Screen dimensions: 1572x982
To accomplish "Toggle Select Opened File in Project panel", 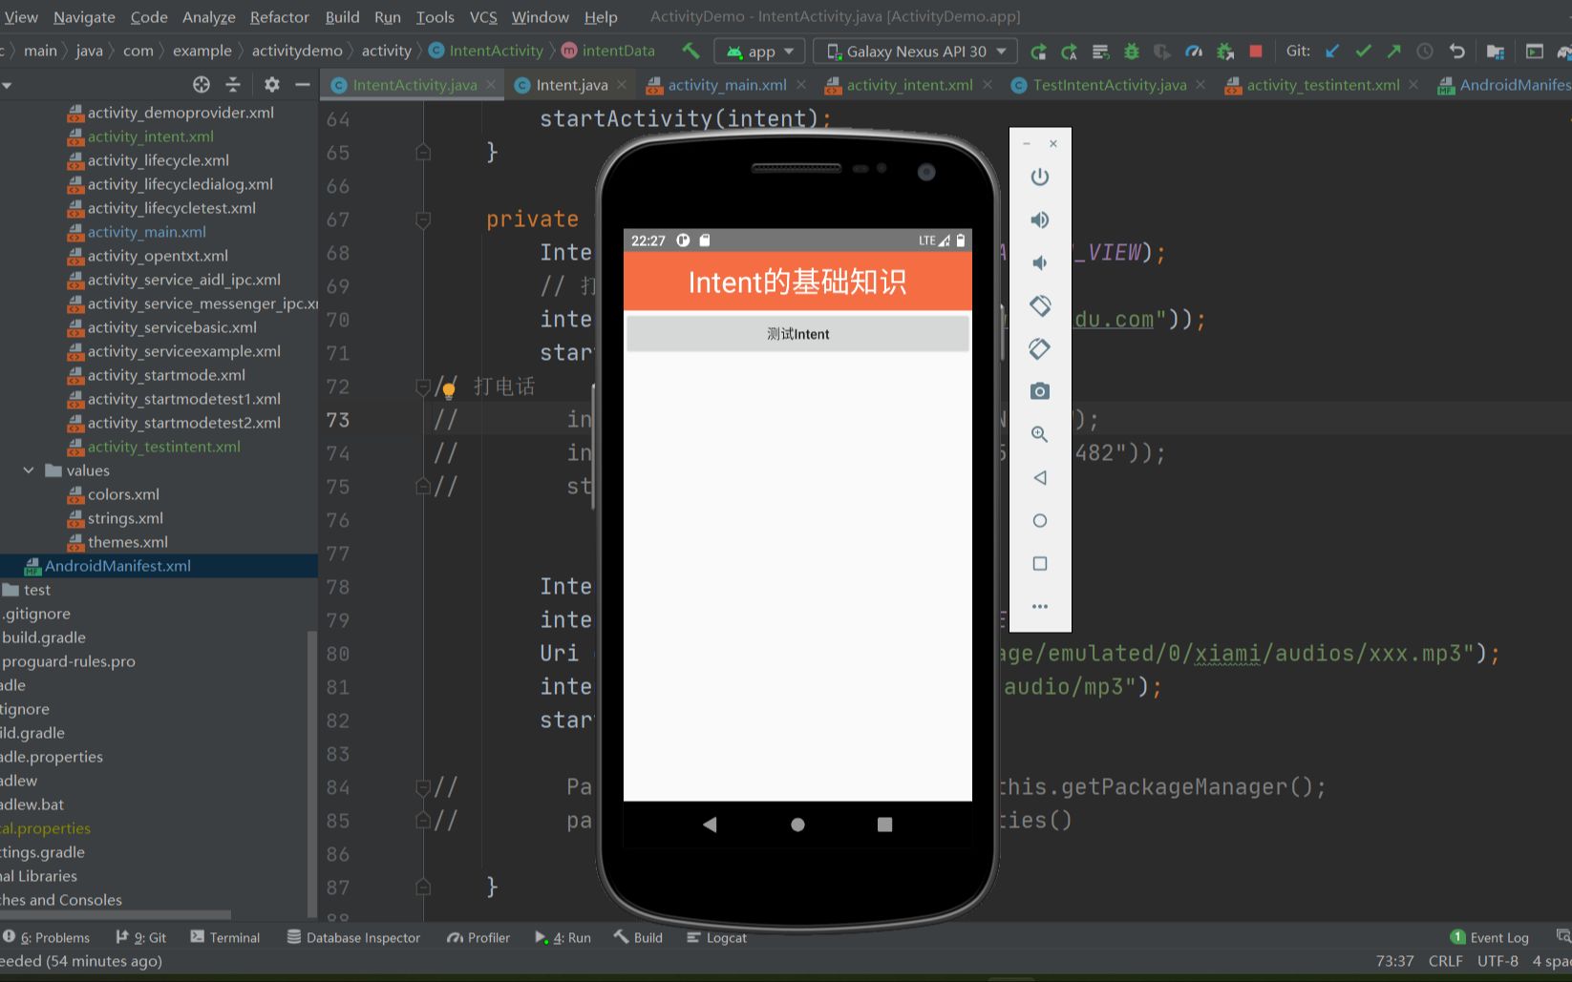I will pyautogui.click(x=201, y=84).
